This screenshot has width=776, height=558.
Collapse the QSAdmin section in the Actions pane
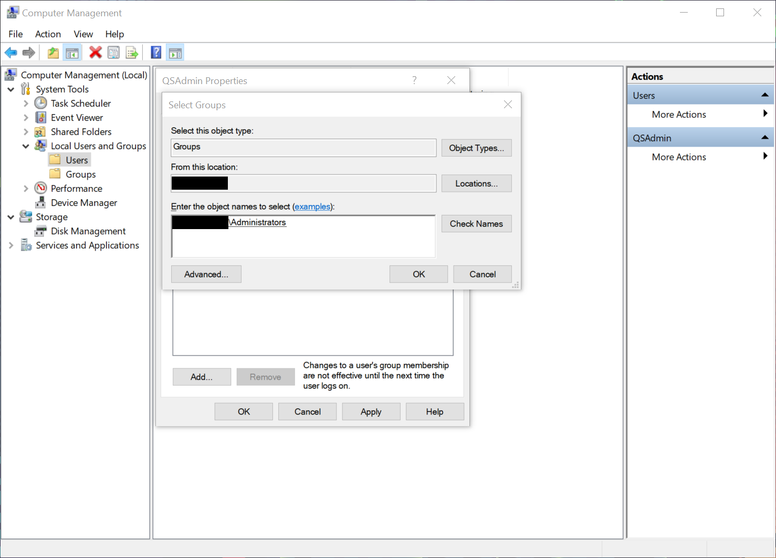[x=764, y=137]
